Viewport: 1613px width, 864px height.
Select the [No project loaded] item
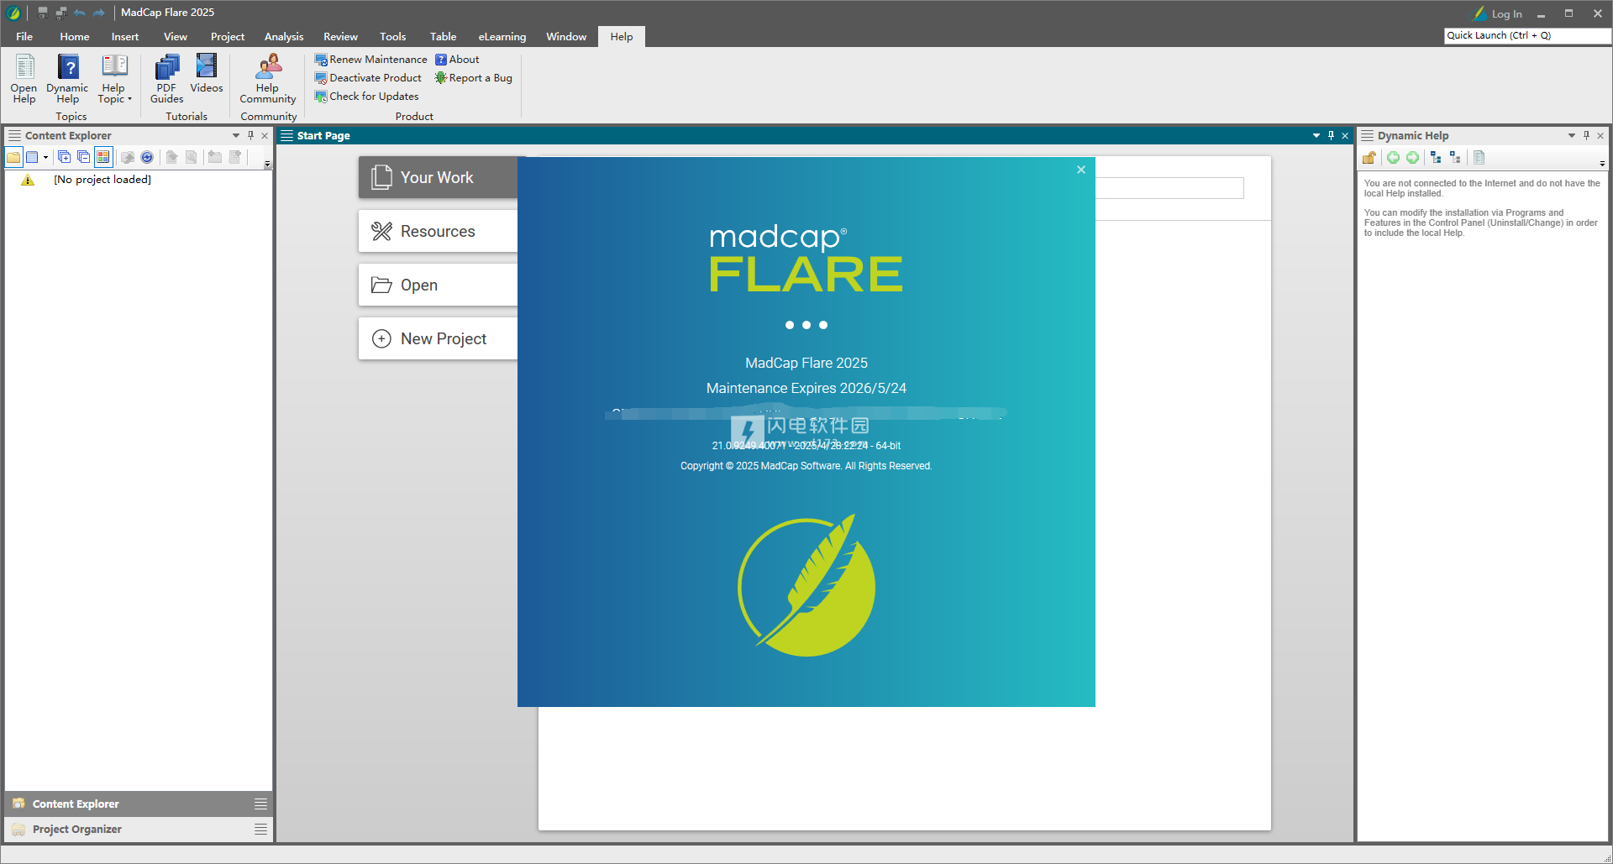coord(102,180)
